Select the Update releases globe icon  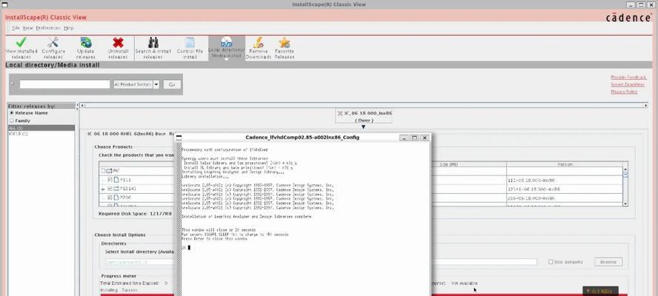[86, 42]
